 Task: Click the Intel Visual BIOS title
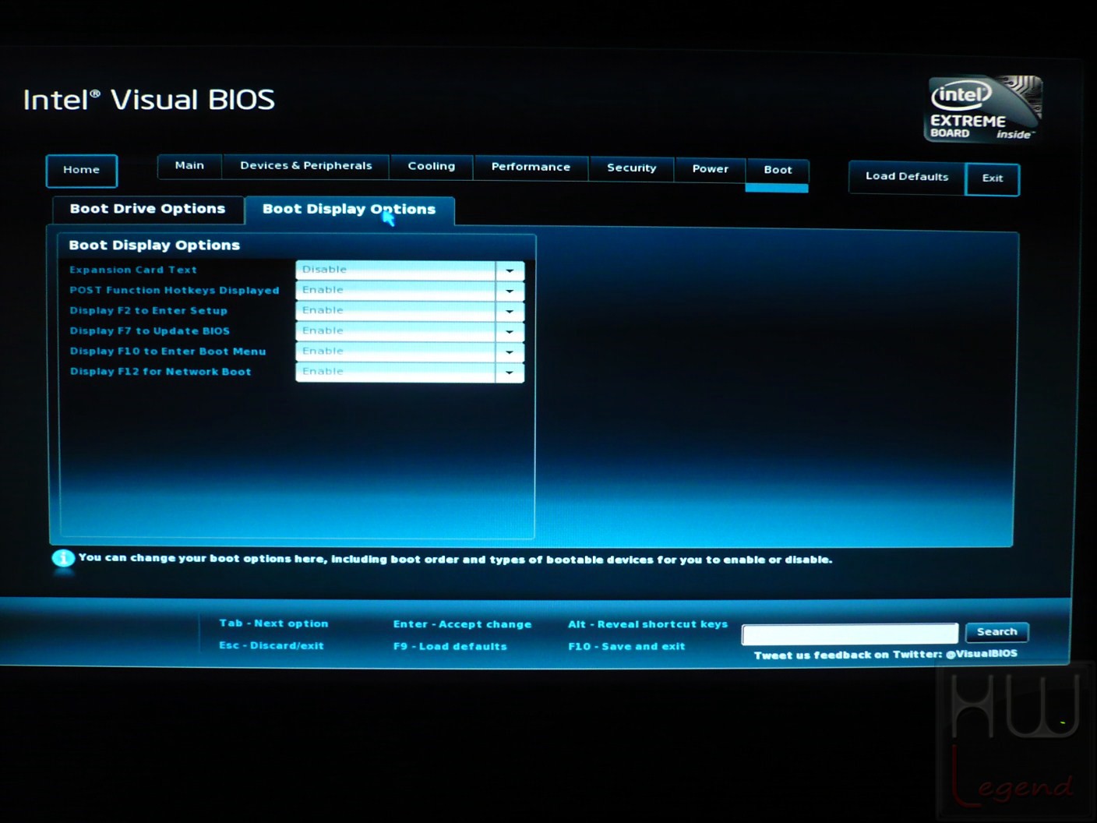(149, 100)
